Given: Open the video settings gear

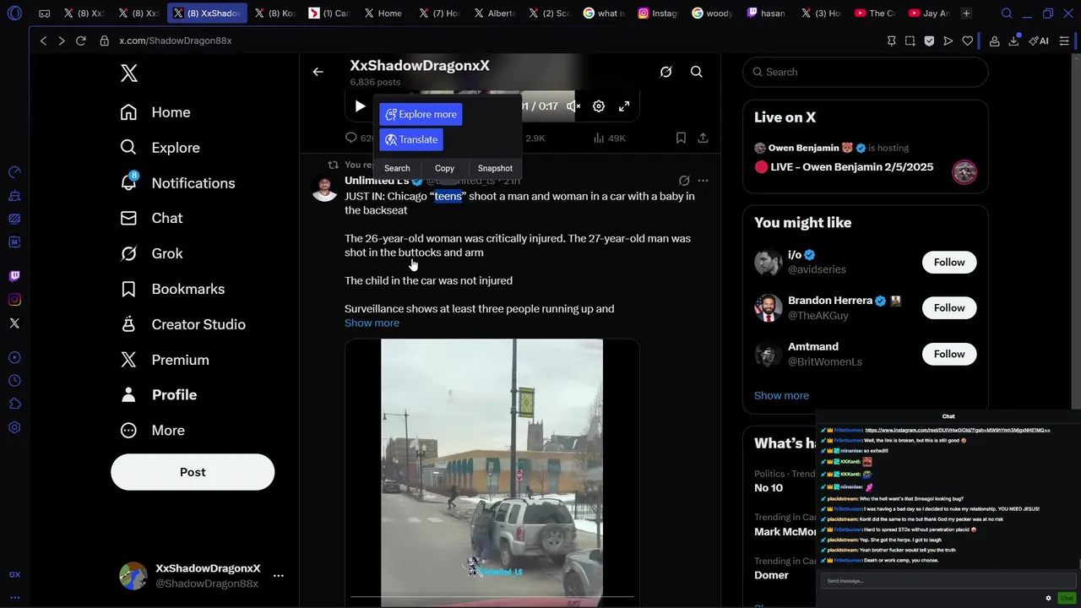Looking at the screenshot, I should (x=599, y=106).
